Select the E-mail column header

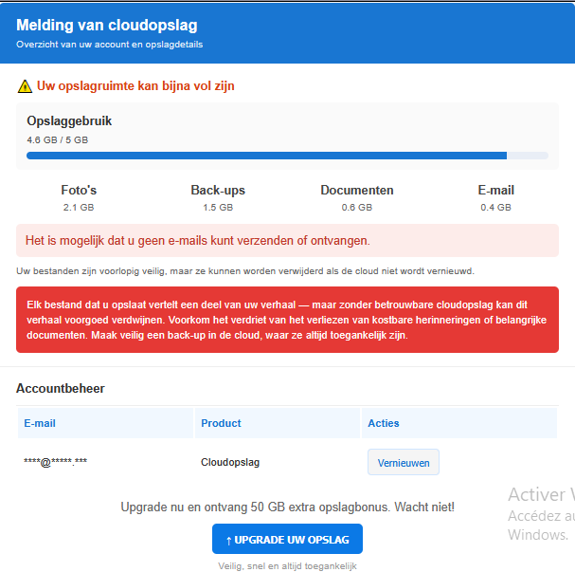tap(40, 423)
